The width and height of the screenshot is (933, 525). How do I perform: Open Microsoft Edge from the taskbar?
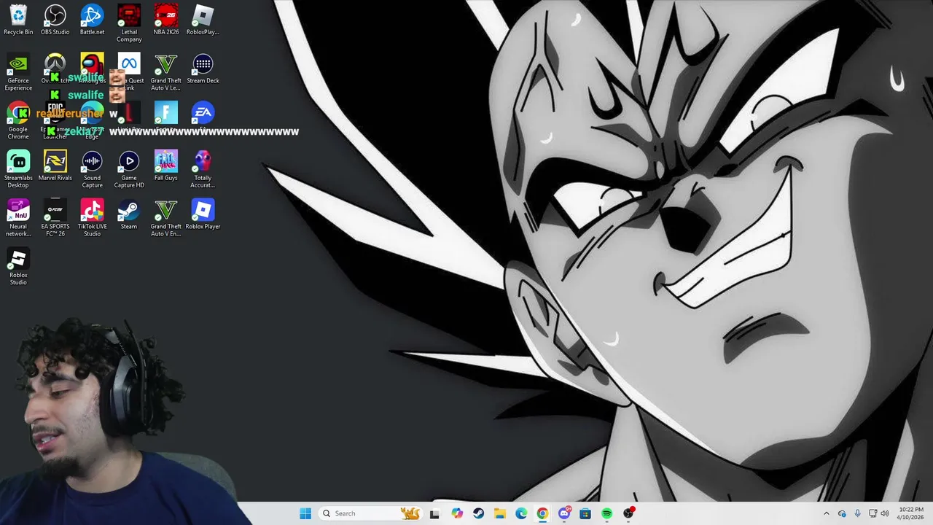coord(521,513)
